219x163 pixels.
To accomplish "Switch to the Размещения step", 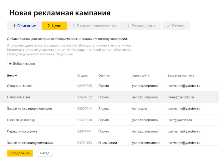I will 141,26.
